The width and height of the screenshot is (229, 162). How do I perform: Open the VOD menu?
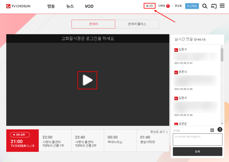pos(89,6)
